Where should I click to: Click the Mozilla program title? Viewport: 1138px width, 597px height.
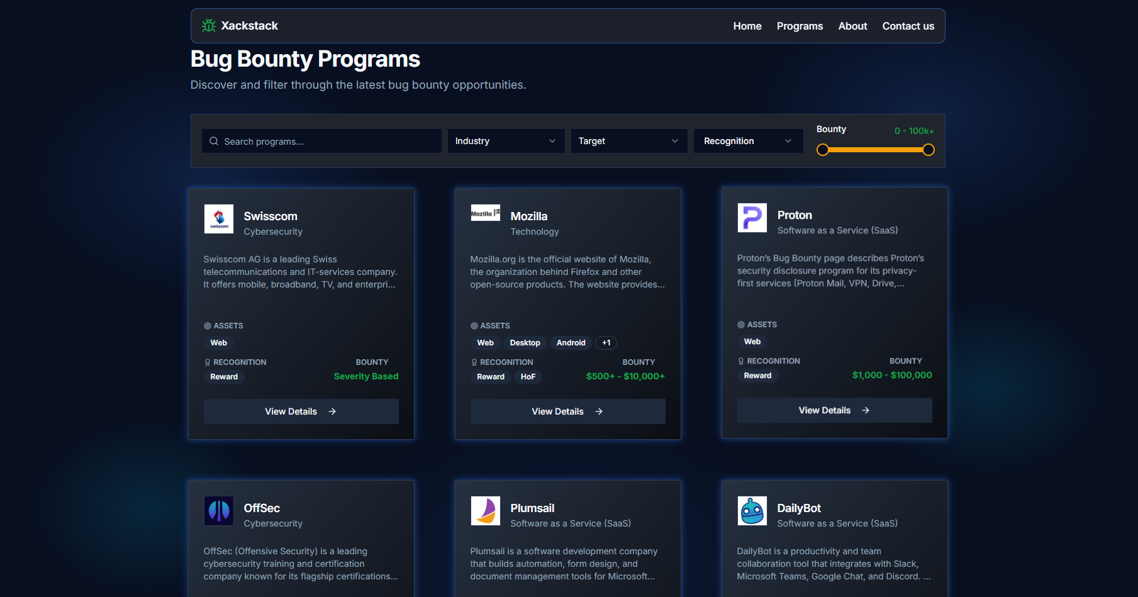click(528, 216)
